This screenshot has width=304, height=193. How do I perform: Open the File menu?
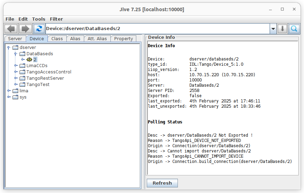[10, 19]
